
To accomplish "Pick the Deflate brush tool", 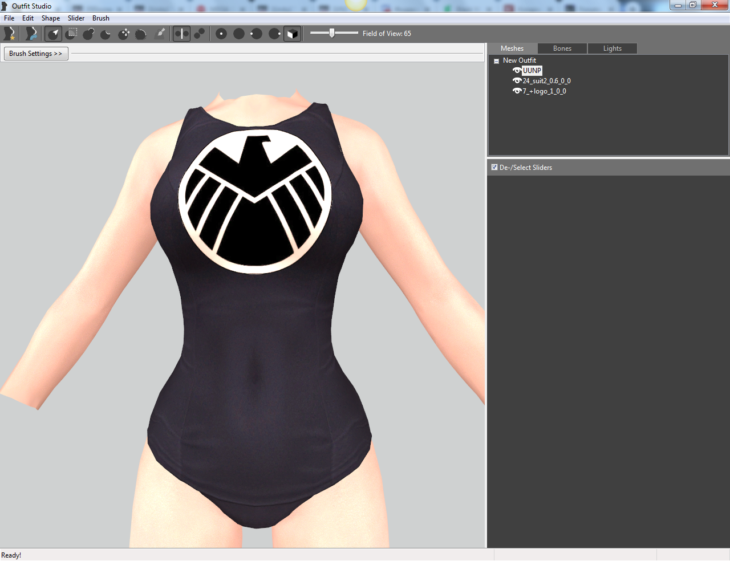I will pos(106,34).
